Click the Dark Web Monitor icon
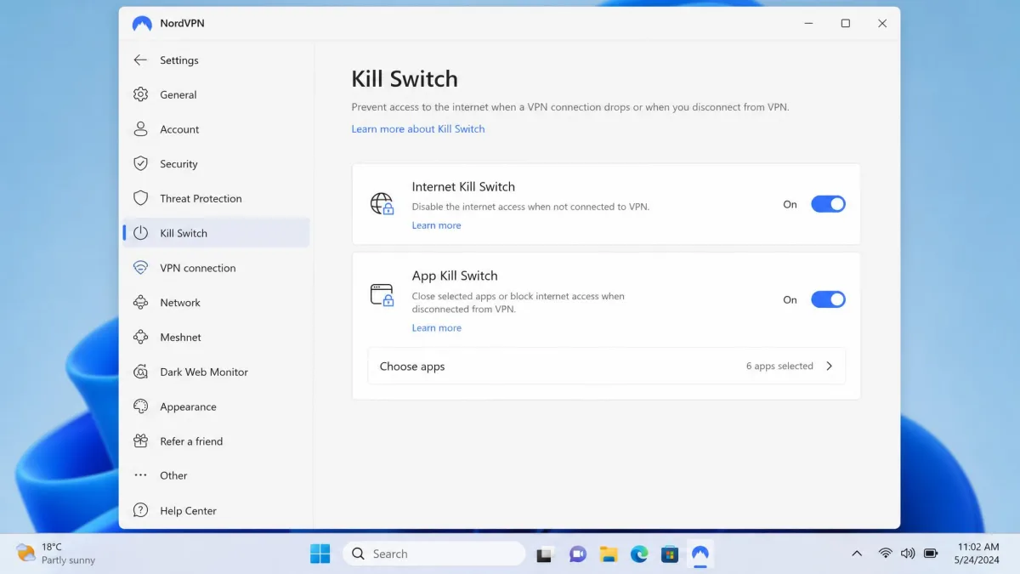 [x=141, y=372]
